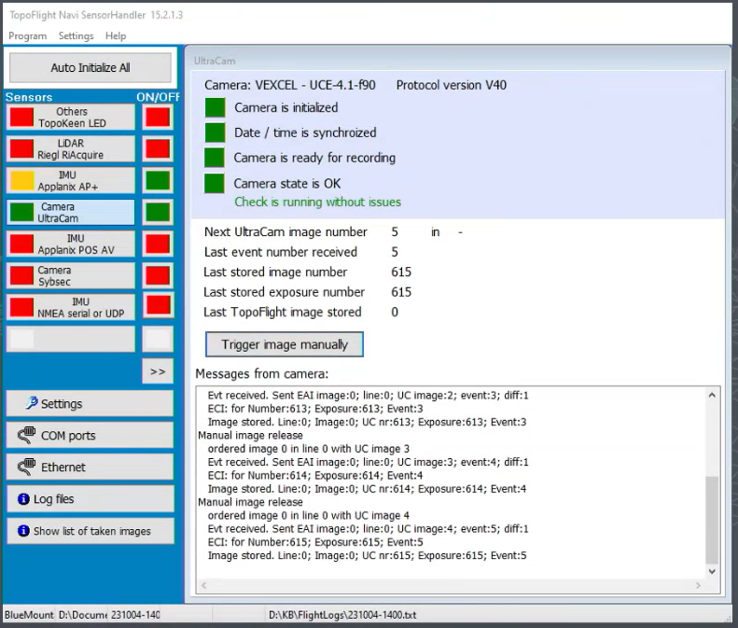This screenshot has height=628, width=738.
Task: Click the Settings wrench icon button
Action: coord(90,404)
